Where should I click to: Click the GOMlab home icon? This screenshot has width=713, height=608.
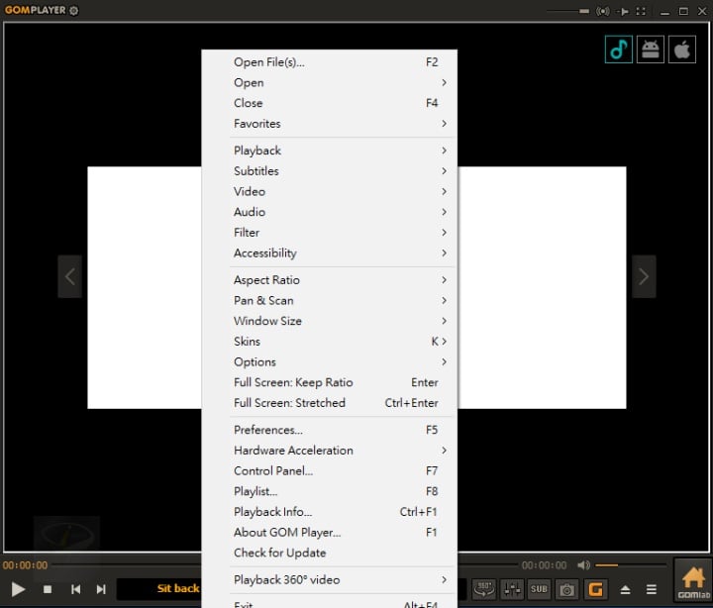click(691, 580)
